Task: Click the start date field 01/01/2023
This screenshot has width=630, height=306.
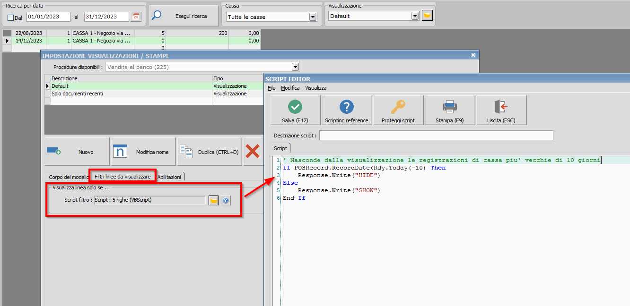Action: 48,17
